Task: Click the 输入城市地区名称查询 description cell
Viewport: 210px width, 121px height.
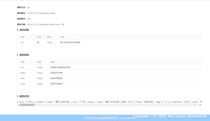Action: pyautogui.click(x=70, y=42)
